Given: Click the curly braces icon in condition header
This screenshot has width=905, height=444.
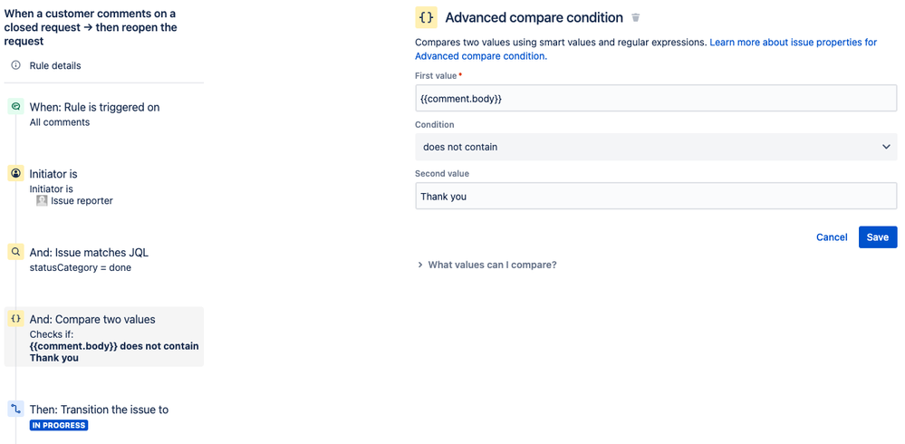Looking at the screenshot, I should coord(426,17).
